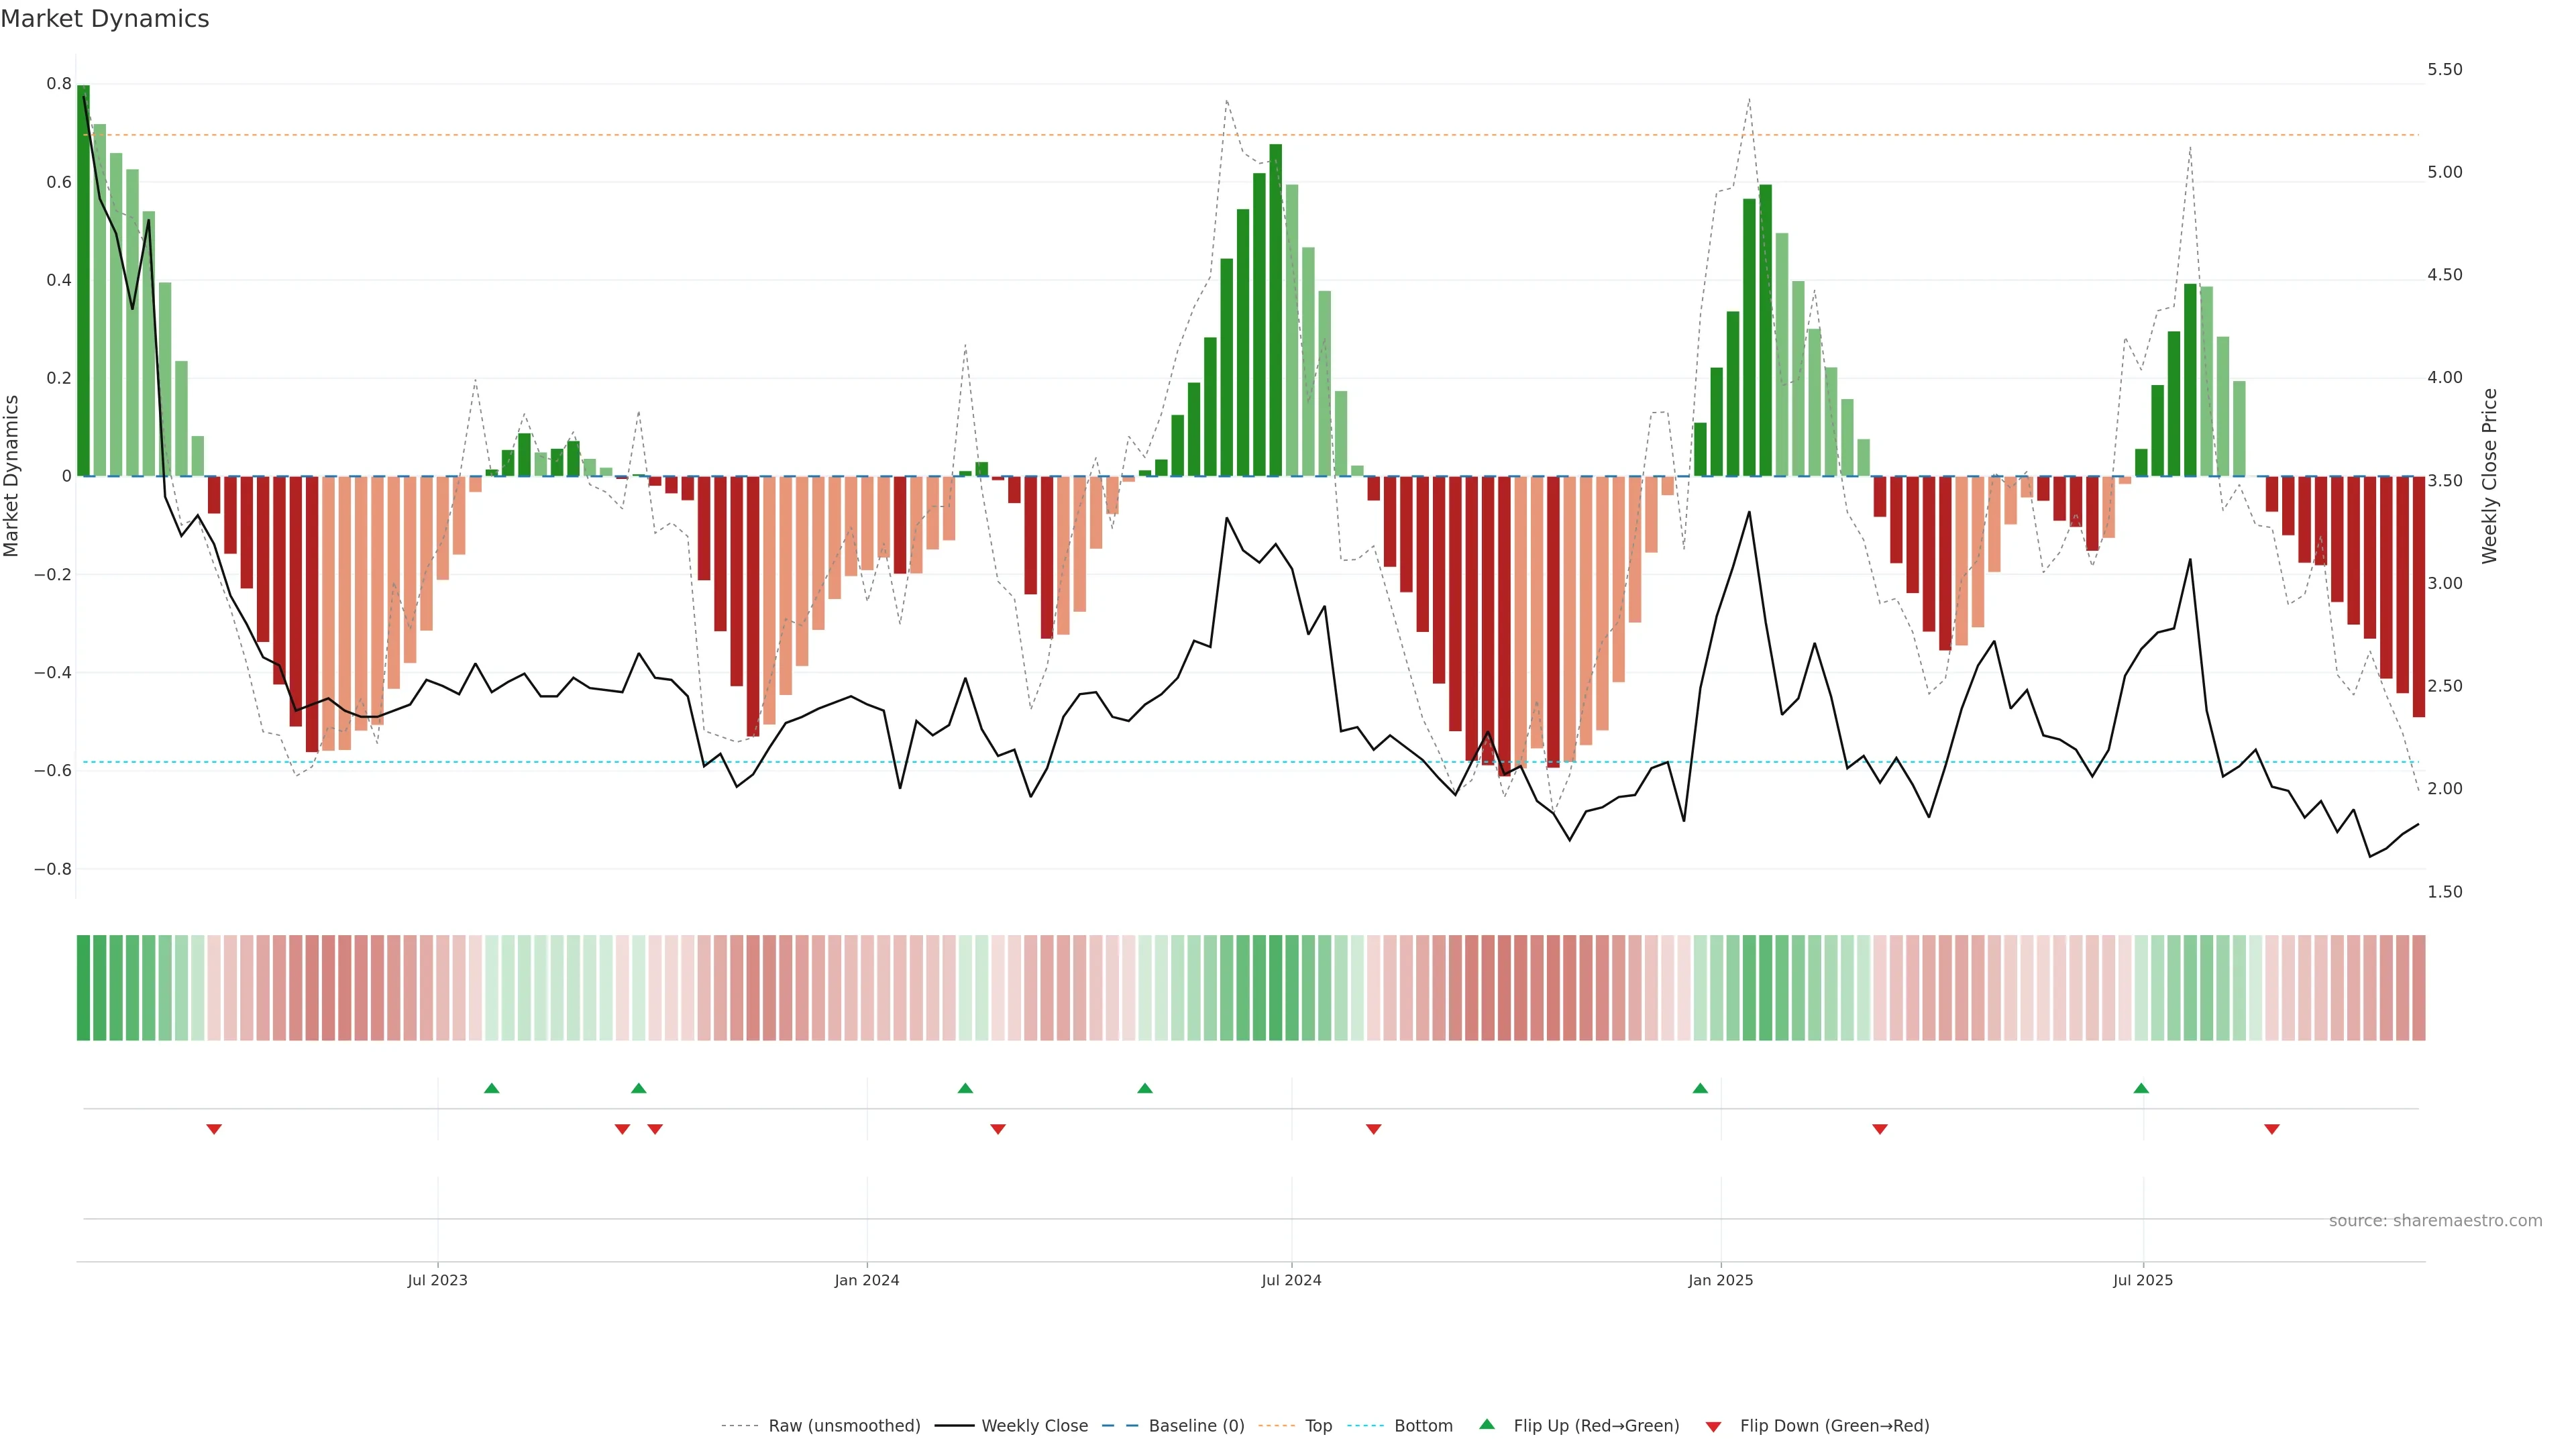This screenshot has width=2576, height=1449.
Task: Click the leftmost red flip-down triangle marker
Action: point(214,1129)
